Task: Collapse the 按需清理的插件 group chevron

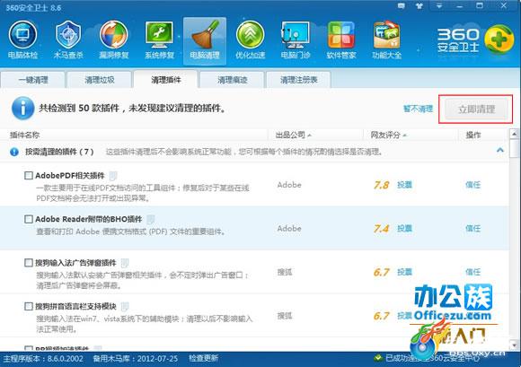Action: [500, 151]
